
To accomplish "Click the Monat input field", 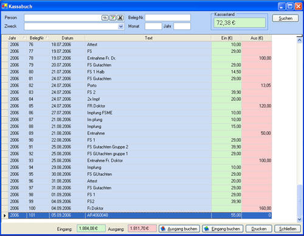I will (x=153, y=26).
